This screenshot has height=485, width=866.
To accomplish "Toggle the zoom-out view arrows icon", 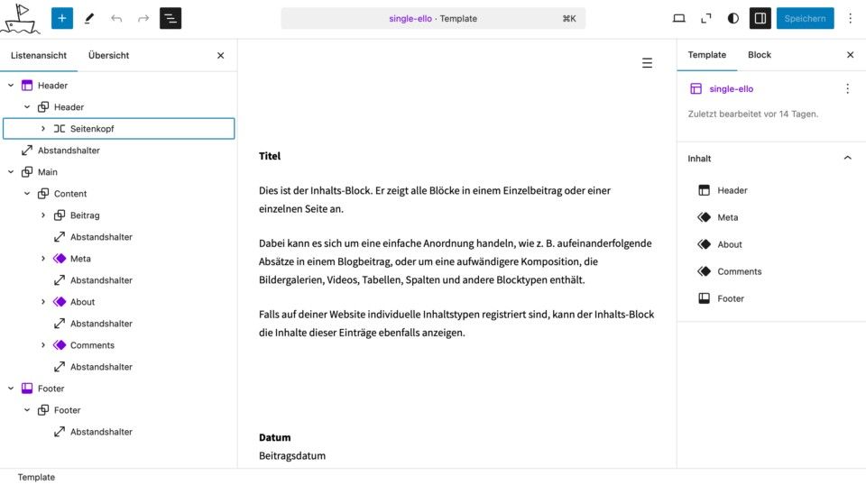I will tap(706, 18).
